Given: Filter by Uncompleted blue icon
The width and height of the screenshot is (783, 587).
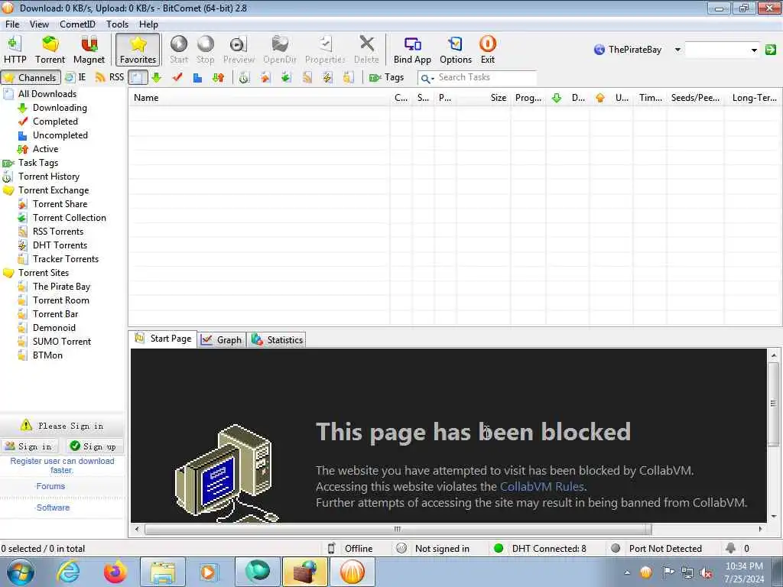Looking at the screenshot, I should [198, 77].
